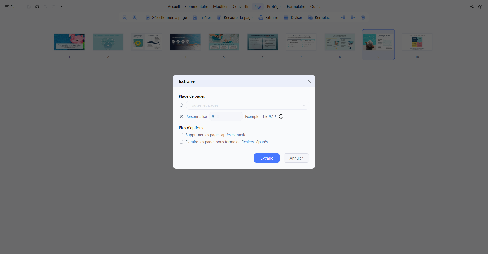This screenshot has width=488, height=254.
Task: Select page 10 thumbnail
Action: tap(417, 42)
